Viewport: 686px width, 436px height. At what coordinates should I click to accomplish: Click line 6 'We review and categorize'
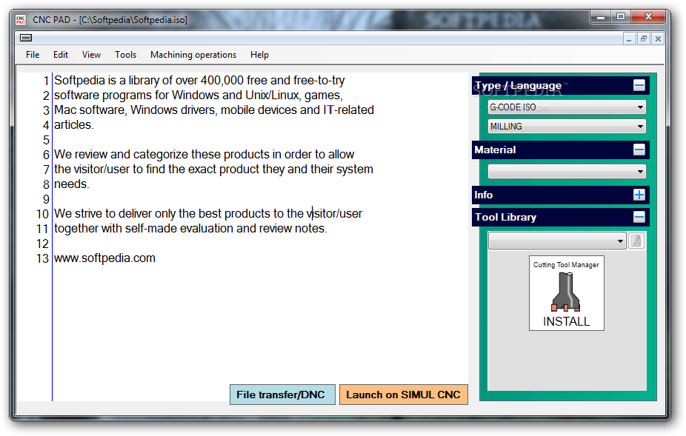tap(204, 155)
